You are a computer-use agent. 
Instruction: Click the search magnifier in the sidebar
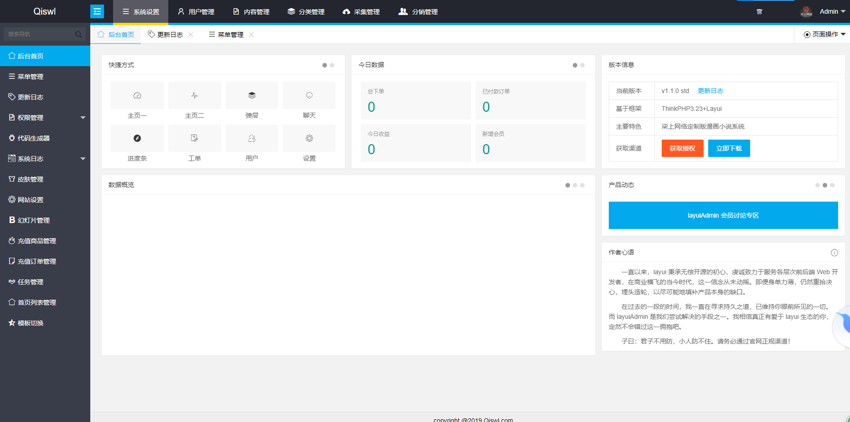[x=79, y=34]
